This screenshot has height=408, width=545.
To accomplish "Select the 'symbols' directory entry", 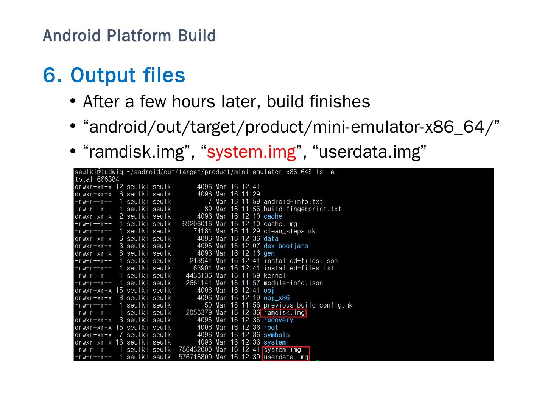I will 276,335.
